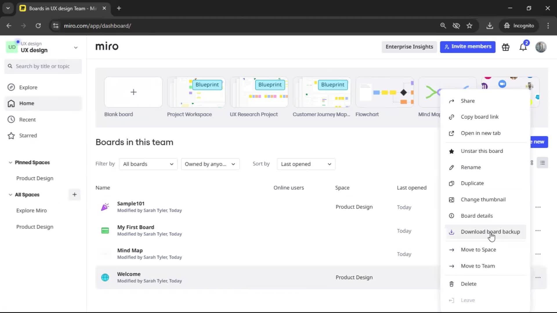Reload the page
557x313 pixels.
tap(38, 26)
